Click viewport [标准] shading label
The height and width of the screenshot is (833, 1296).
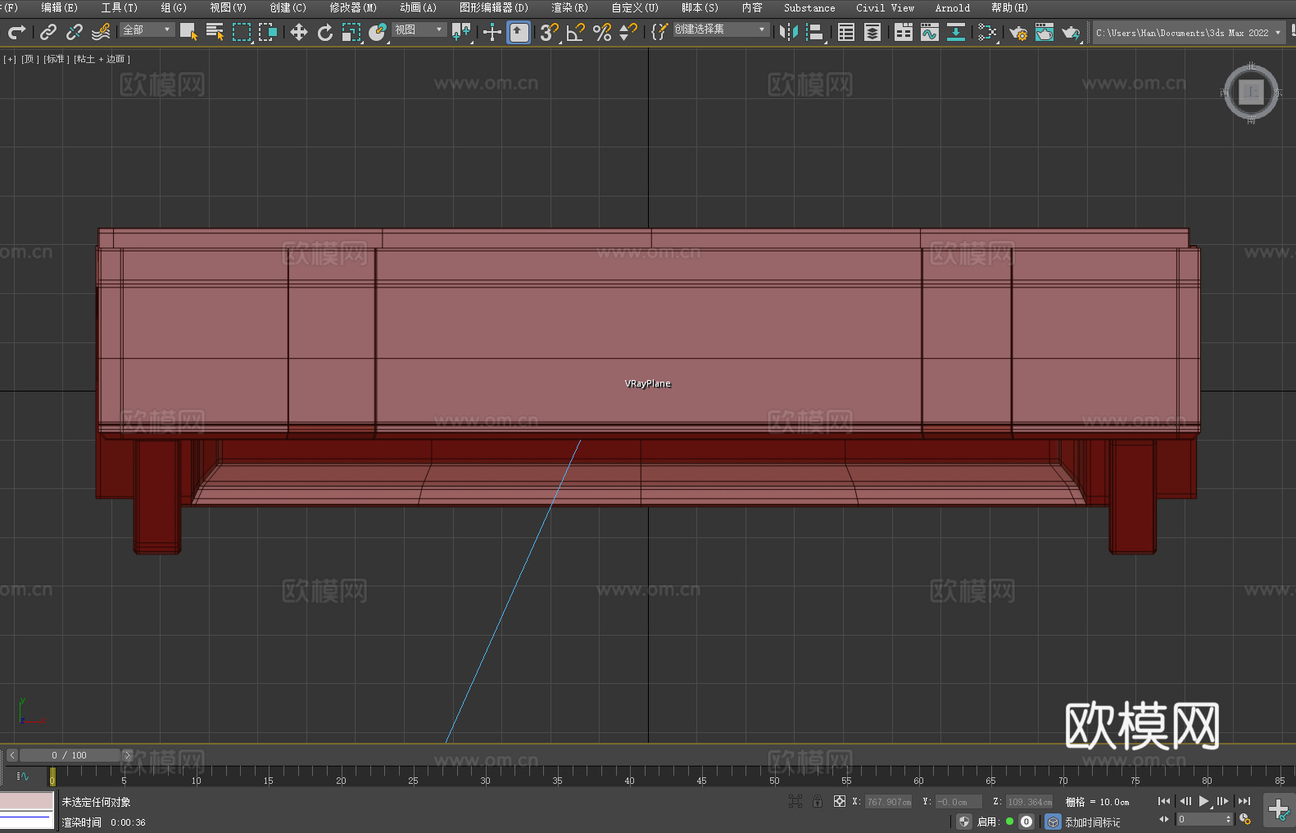coord(56,59)
